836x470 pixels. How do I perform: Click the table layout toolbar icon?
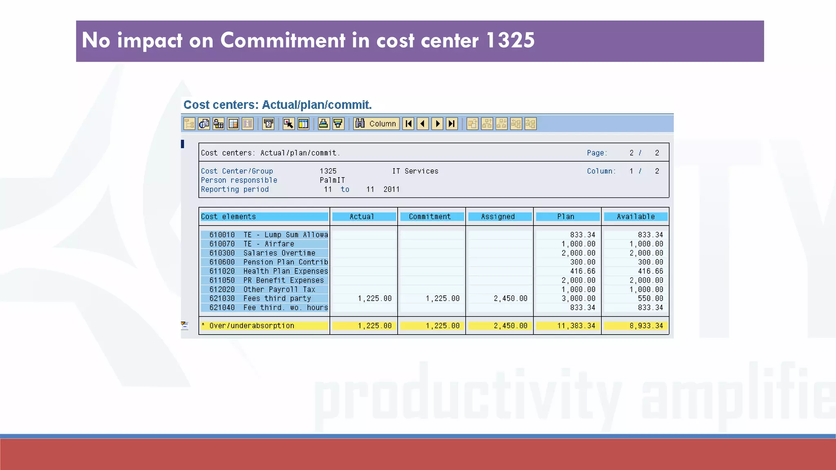point(233,124)
